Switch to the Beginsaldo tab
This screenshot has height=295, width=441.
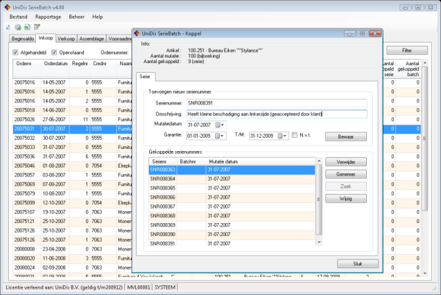[23, 39]
